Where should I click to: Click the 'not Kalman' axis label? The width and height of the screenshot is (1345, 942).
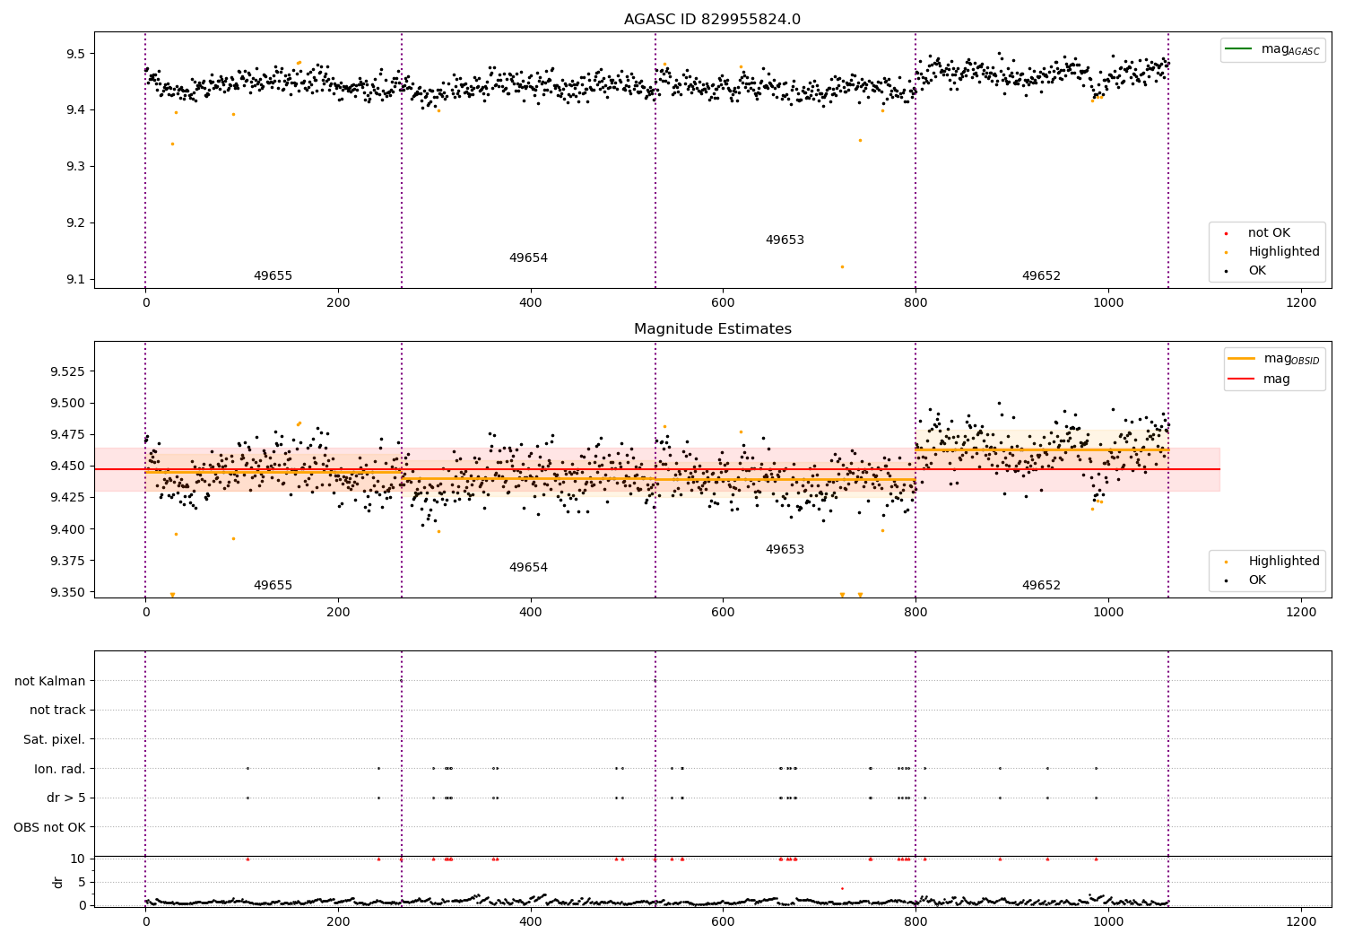[50, 682]
